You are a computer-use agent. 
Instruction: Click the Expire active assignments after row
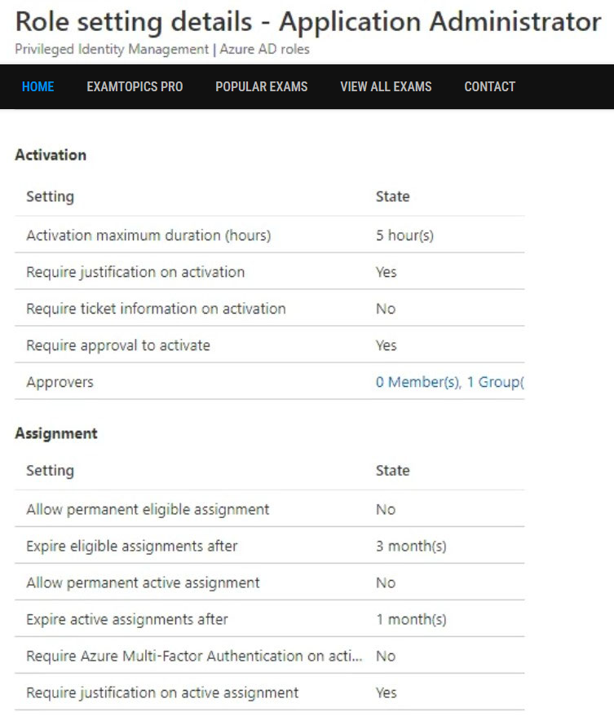pos(270,619)
